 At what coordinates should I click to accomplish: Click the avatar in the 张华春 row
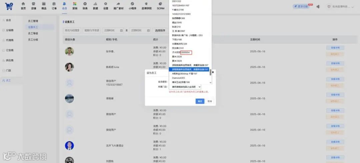(69, 51)
